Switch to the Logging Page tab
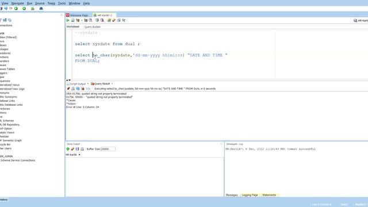 tap(250, 195)
